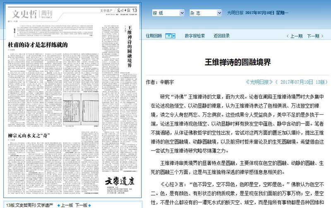
Task: Click the 文学遗产 calligraphy logo on page
Action: tap(120, 181)
